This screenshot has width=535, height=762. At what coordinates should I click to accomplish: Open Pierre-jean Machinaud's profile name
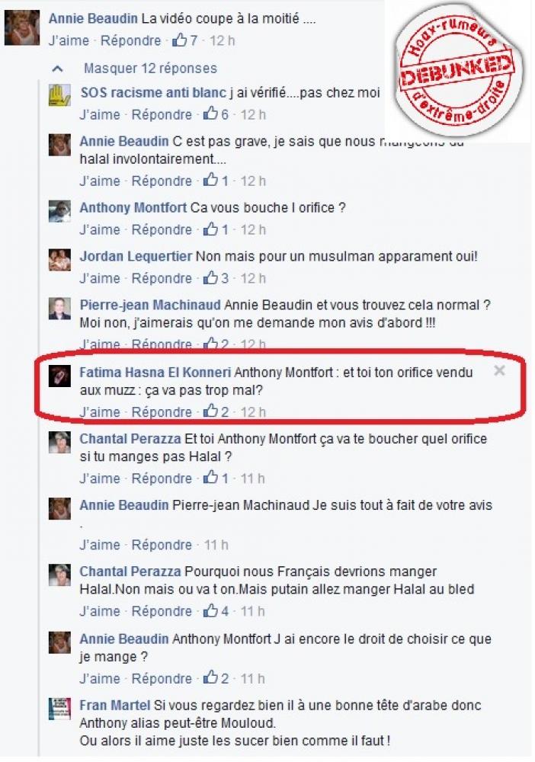pyautogui.click(x=150, y=306)
